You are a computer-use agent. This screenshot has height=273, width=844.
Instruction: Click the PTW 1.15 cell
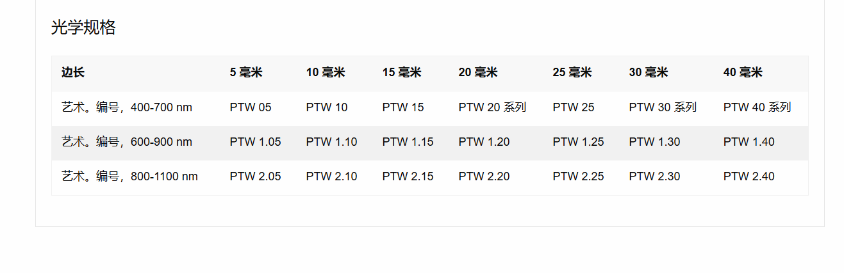408,142
